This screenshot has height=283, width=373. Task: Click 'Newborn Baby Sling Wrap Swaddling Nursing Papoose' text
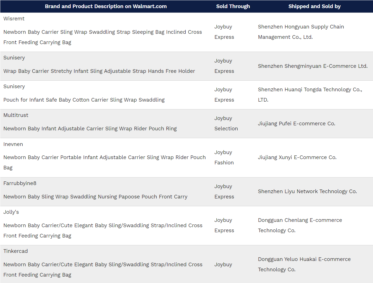click(95, 197)
